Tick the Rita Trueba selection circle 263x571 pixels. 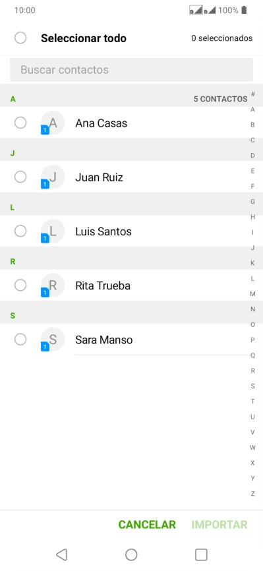click(20, 285)
